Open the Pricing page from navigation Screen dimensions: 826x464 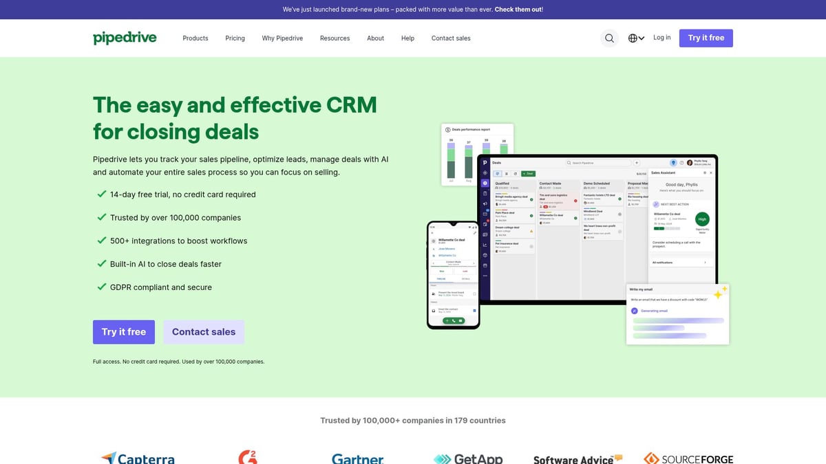pyautogui.click(x=235, y=38)
